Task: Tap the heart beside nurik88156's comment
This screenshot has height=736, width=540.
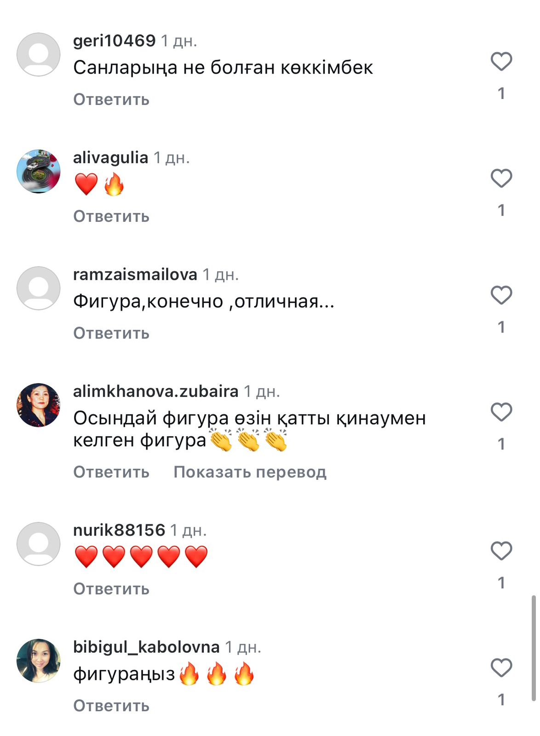Action: tap(501, 551)
